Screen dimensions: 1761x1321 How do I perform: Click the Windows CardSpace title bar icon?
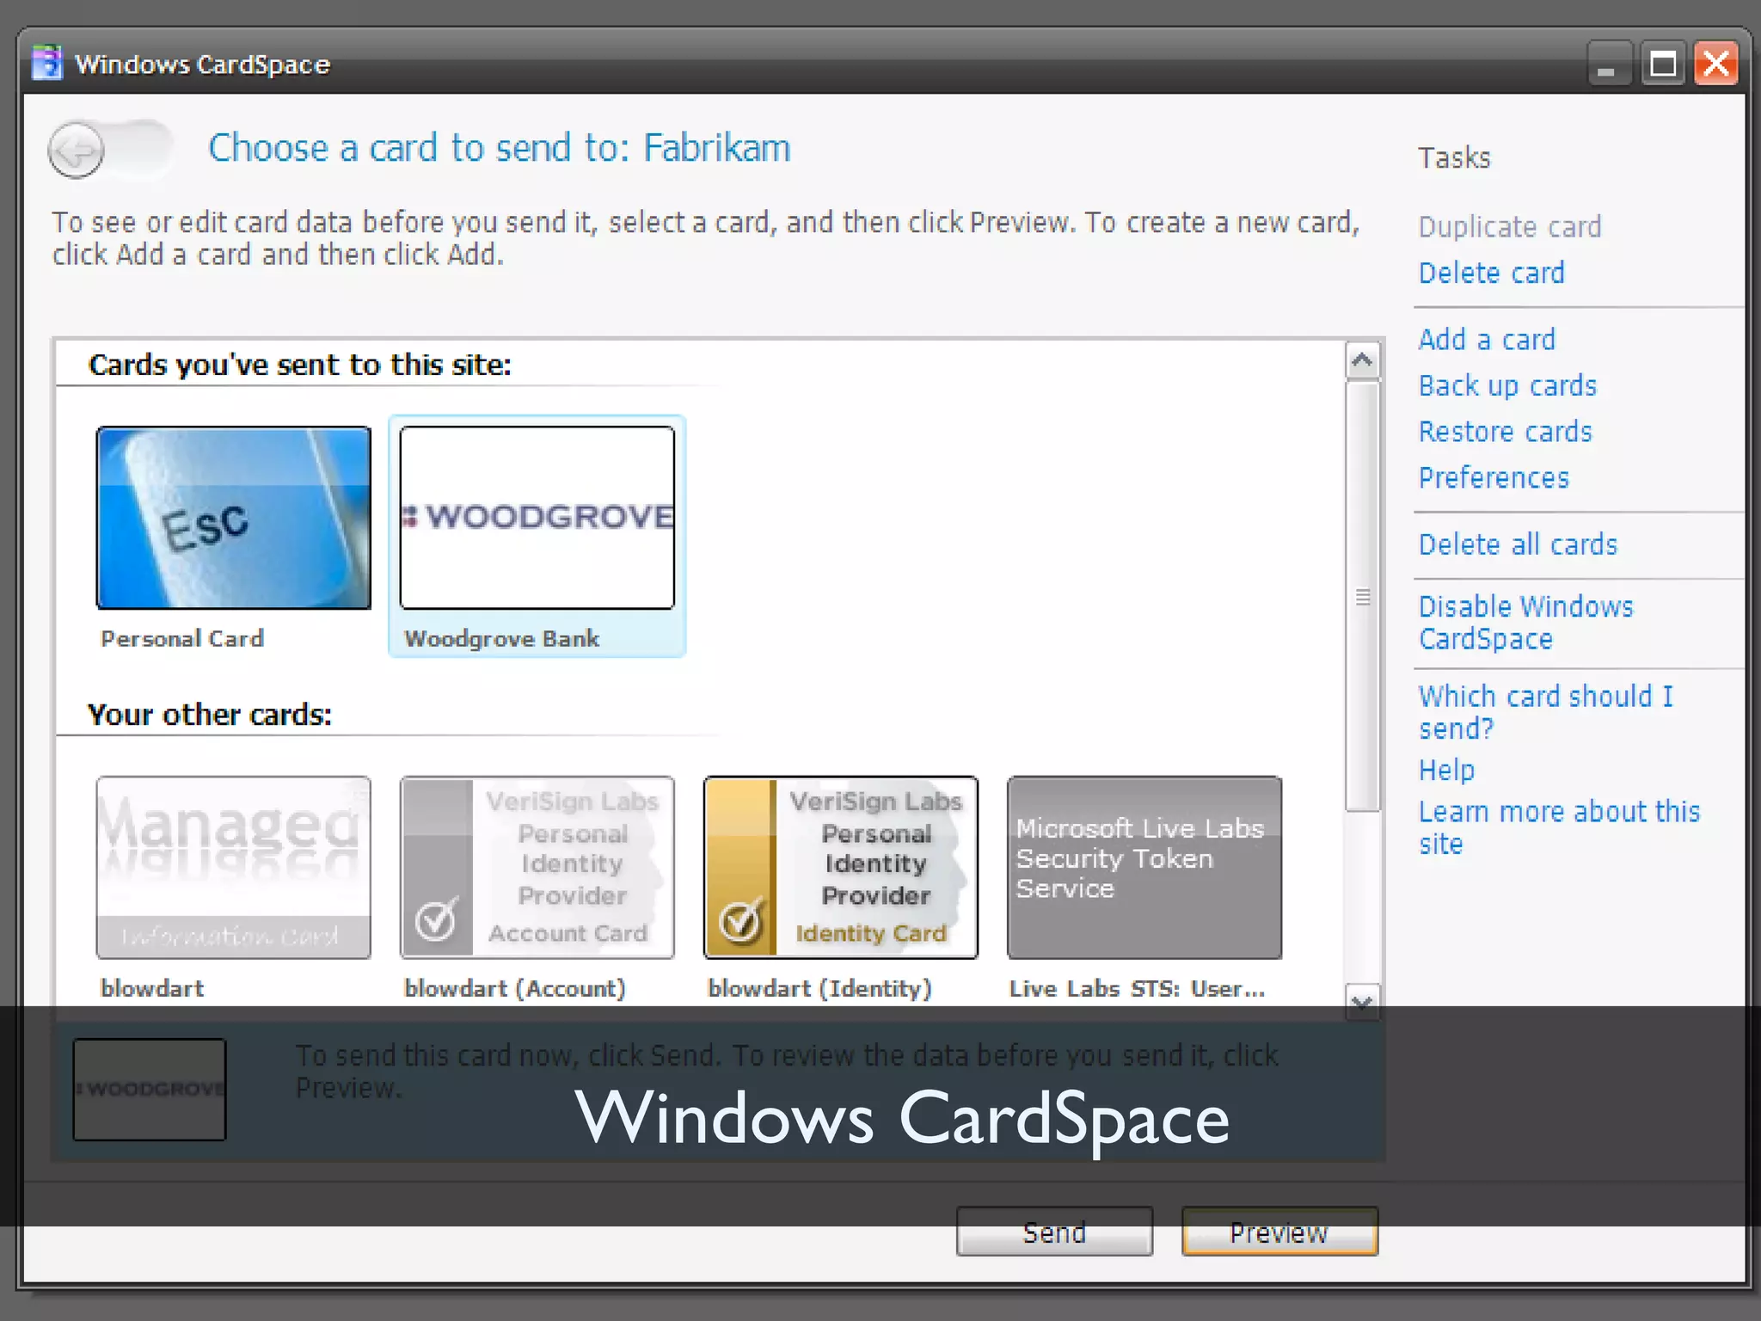[x=47, y=64]
